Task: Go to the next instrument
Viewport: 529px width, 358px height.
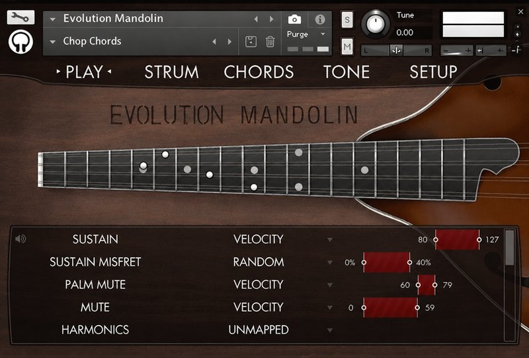Action: [271, 19]
